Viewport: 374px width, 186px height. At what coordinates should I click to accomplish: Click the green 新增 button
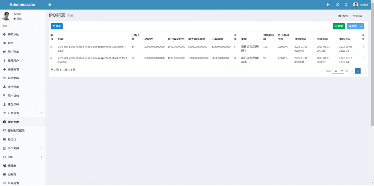tap(339, 26)
